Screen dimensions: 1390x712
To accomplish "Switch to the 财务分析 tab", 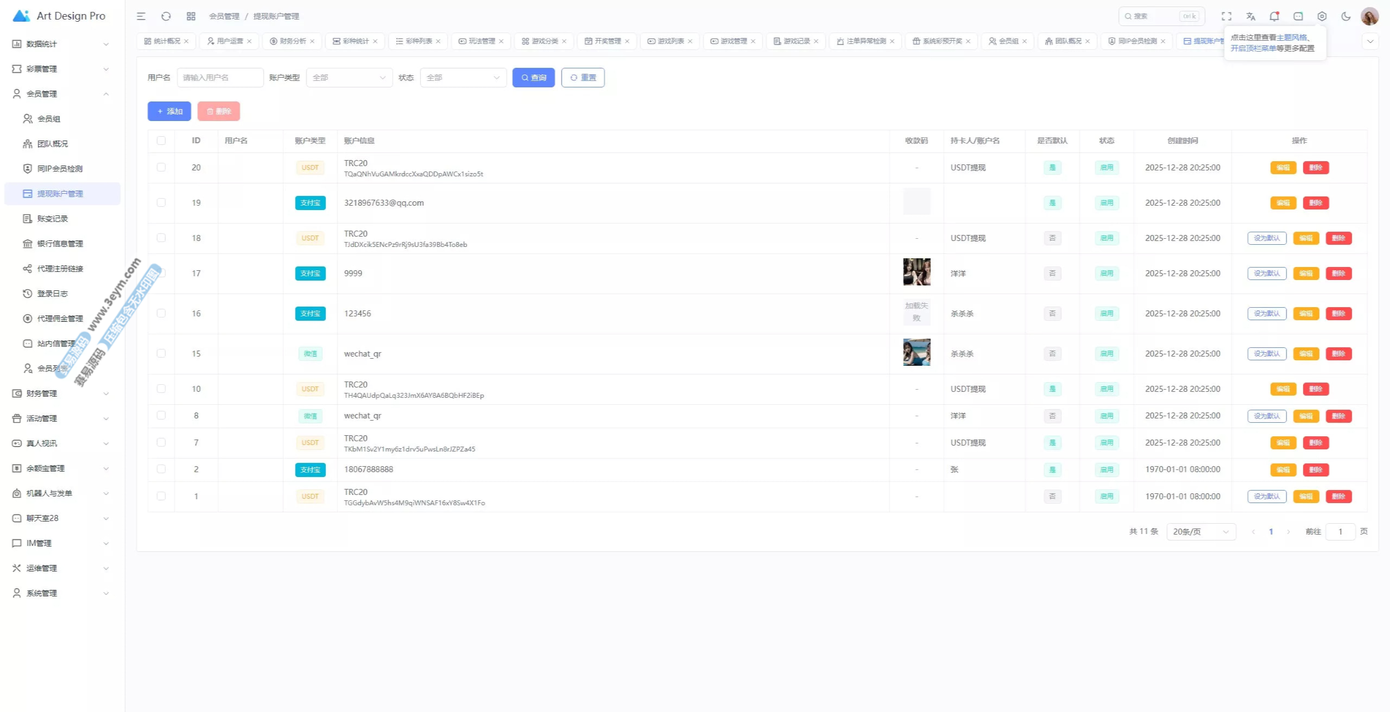I will click(292, 41).
